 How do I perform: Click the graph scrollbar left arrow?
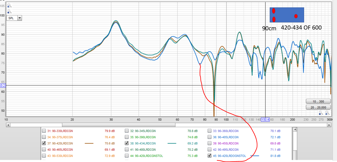point(8,125)
